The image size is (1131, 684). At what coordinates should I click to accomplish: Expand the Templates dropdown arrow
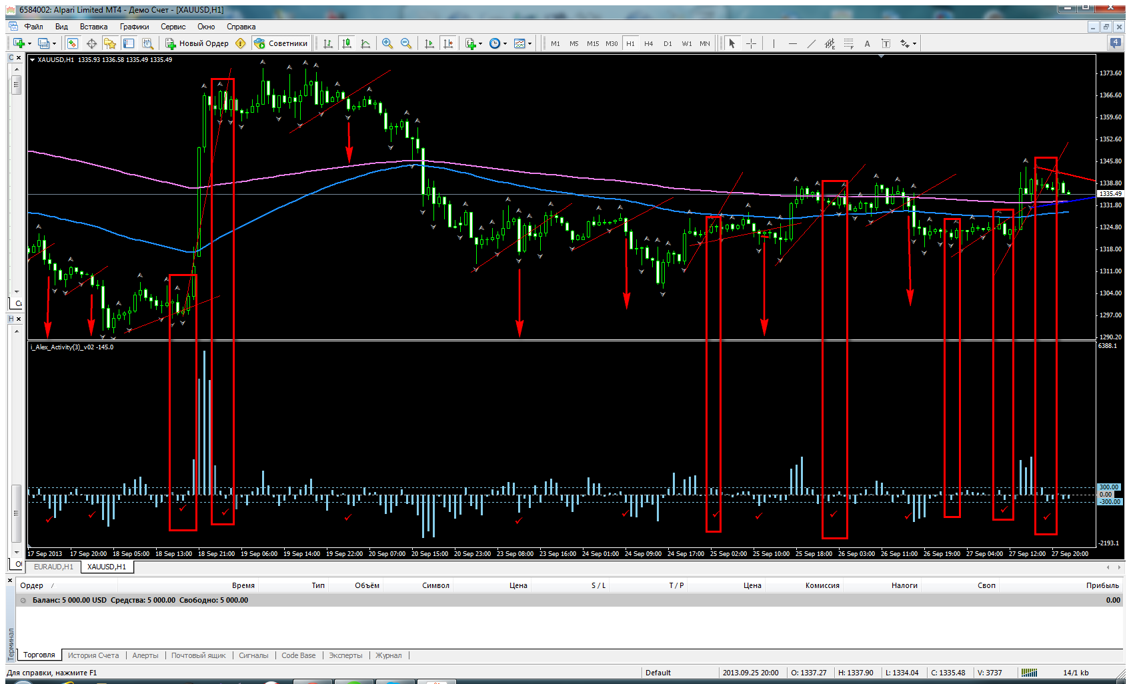point(529,44)
